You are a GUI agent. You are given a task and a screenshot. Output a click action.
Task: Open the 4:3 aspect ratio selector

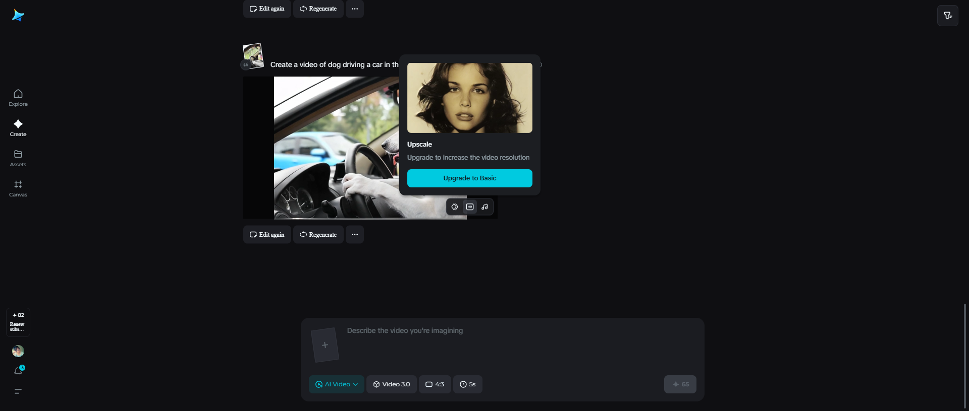tap(435, 384)
